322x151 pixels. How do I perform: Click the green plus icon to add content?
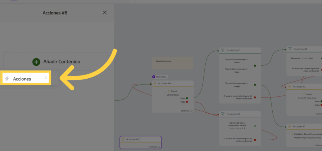[x=36, y=62]
